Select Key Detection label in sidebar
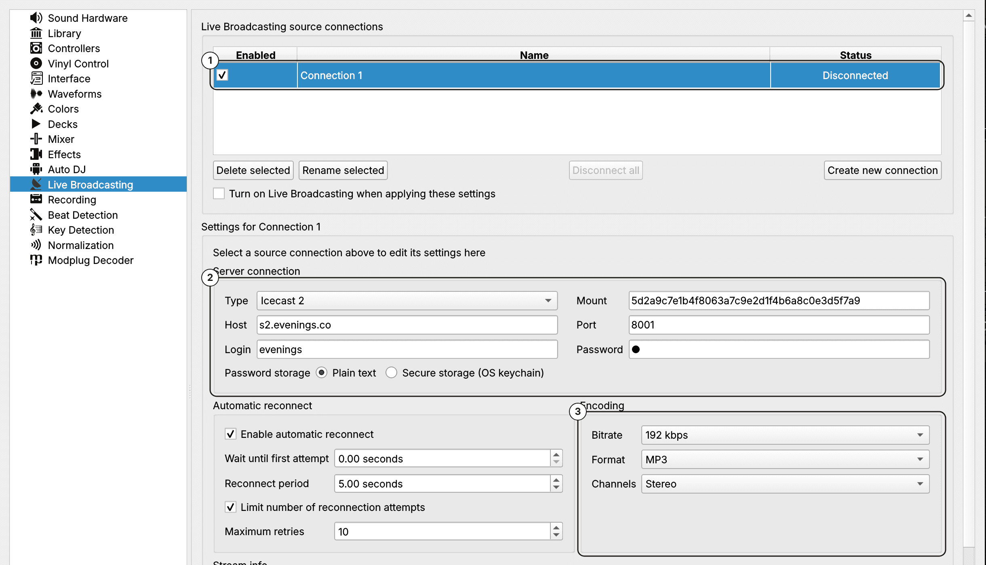986x565 pixels. pos(81,230)
